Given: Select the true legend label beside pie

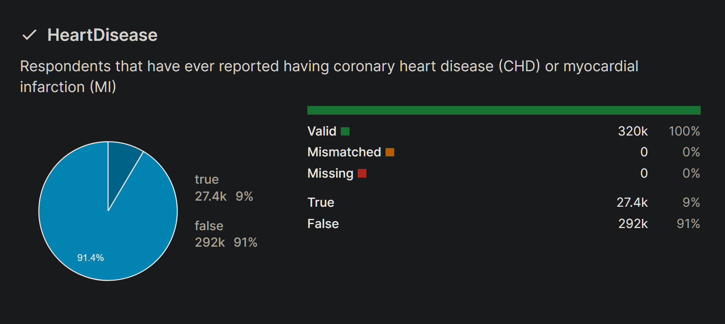Looking at the screenshot, I should point(207,179).
